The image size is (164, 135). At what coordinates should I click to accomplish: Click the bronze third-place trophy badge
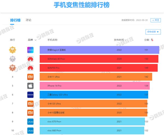click(x=13, y=68)
